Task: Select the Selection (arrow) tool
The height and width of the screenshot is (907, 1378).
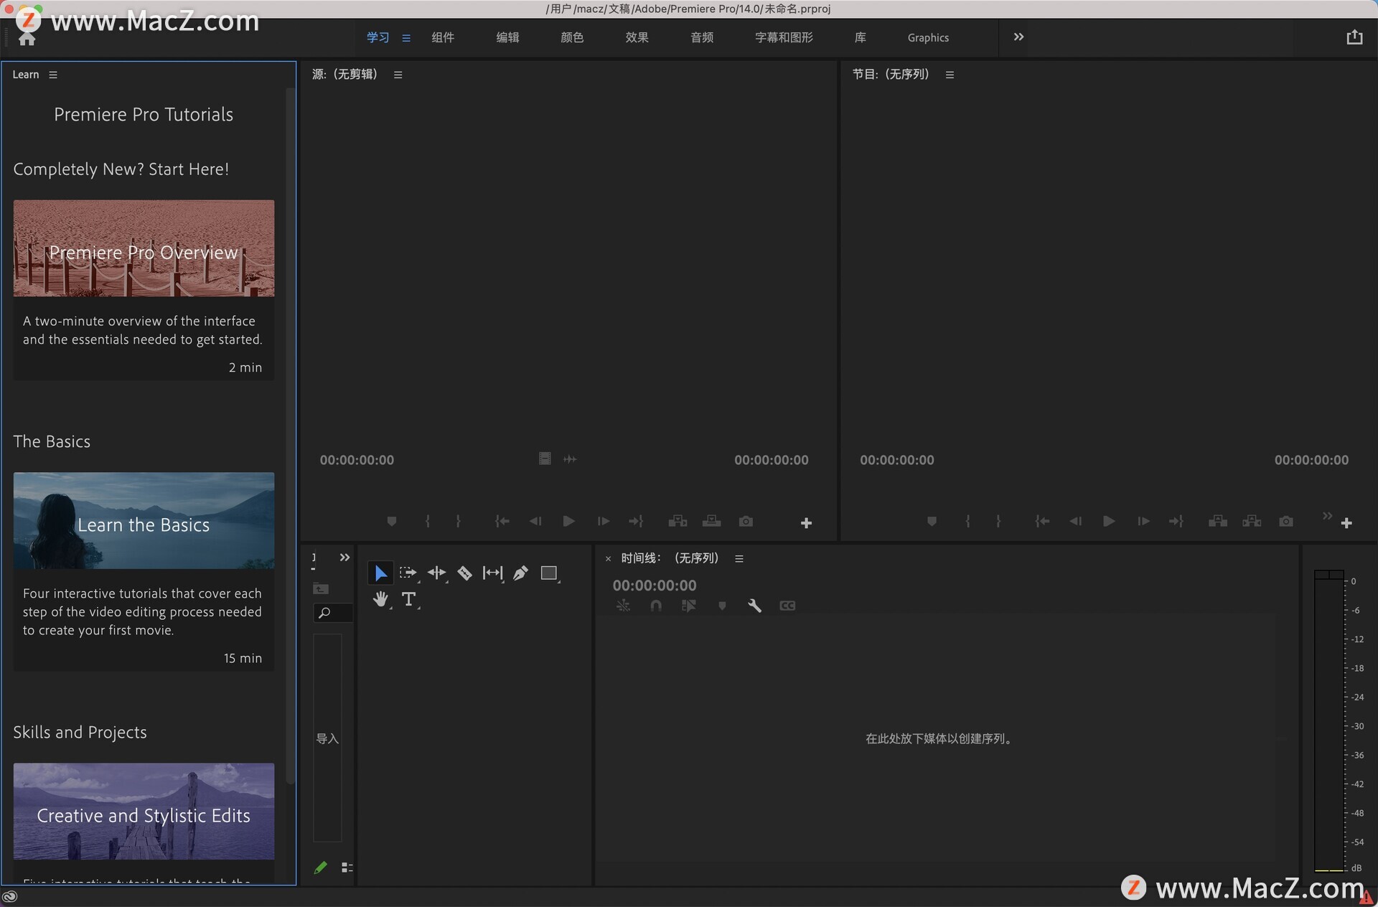Action: [380, 573]
